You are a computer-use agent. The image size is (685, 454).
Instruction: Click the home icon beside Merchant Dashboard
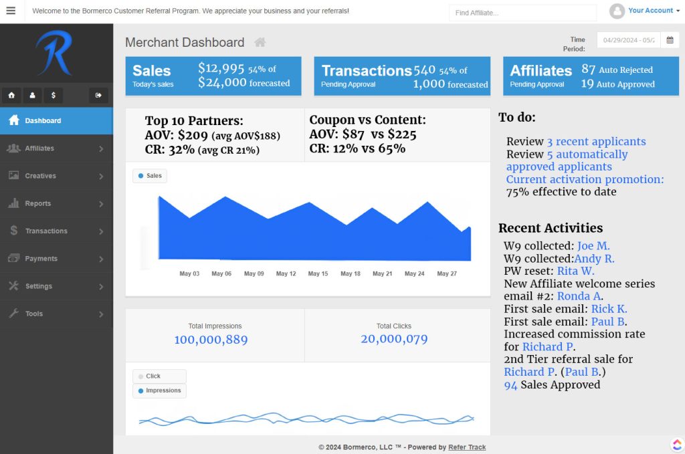[x=260, y=43]
